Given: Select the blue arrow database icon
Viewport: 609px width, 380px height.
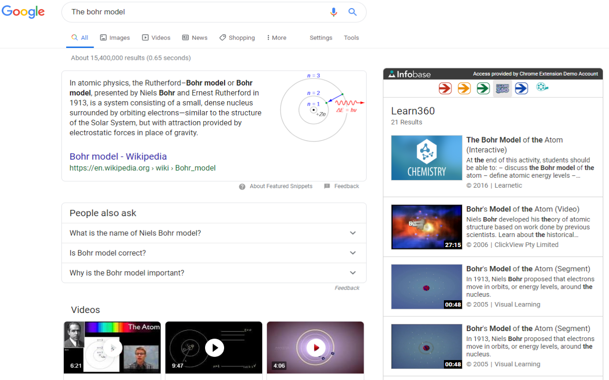Looking at the screenshot, I should coord(521,88).
